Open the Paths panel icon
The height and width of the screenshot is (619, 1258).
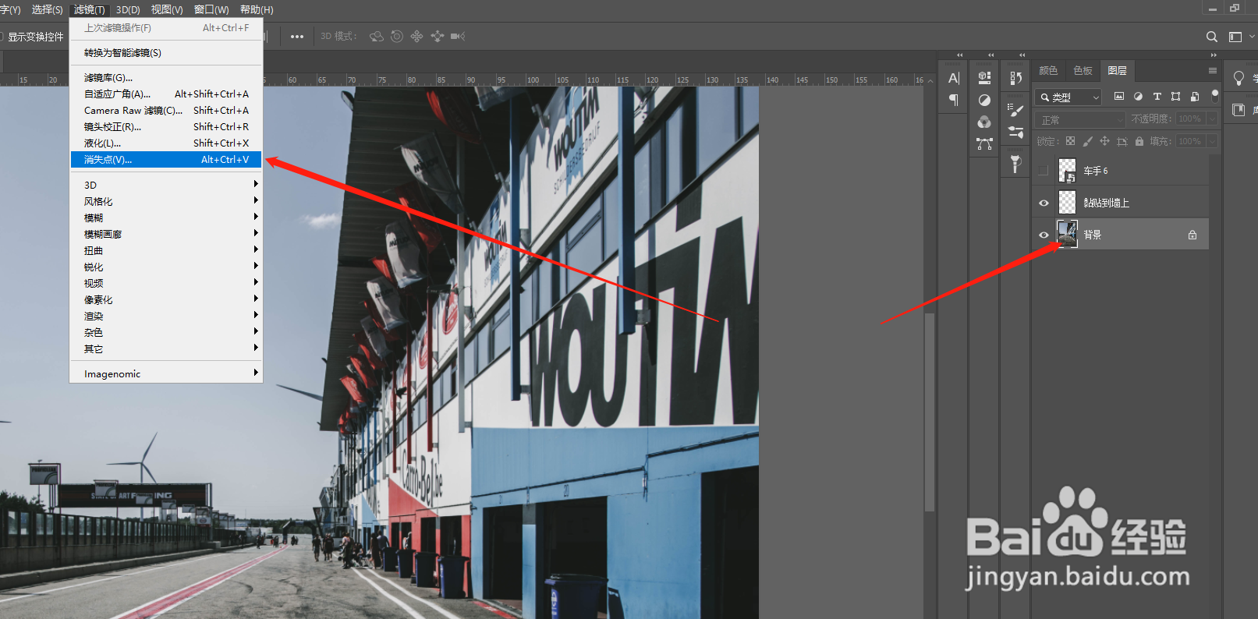click(984, 144)
